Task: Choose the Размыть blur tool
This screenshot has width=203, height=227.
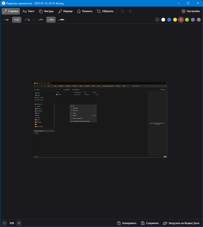Action: 85,11
